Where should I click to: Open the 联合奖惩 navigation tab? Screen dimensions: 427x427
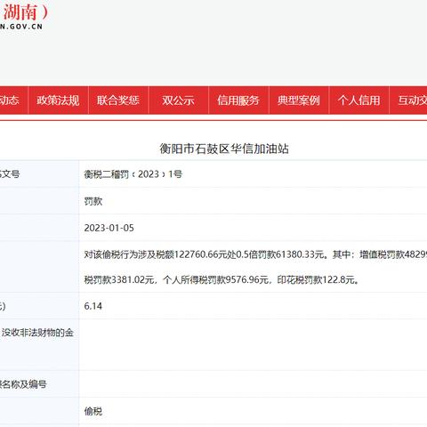(x=118, y=101)
